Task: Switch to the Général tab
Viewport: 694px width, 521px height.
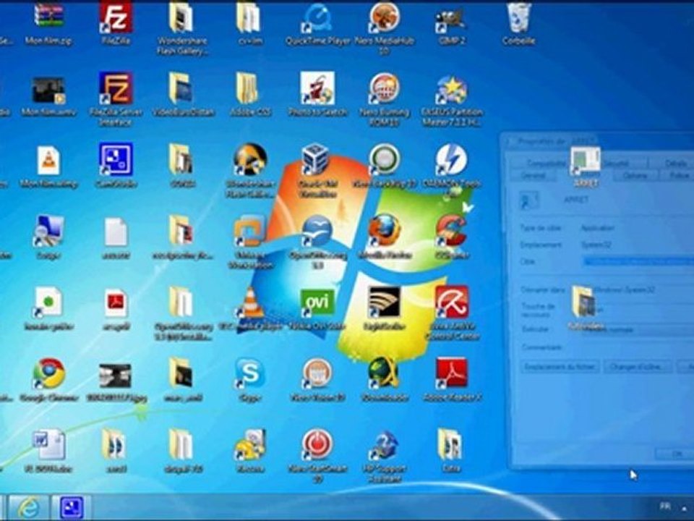Action: click(533, 175)
